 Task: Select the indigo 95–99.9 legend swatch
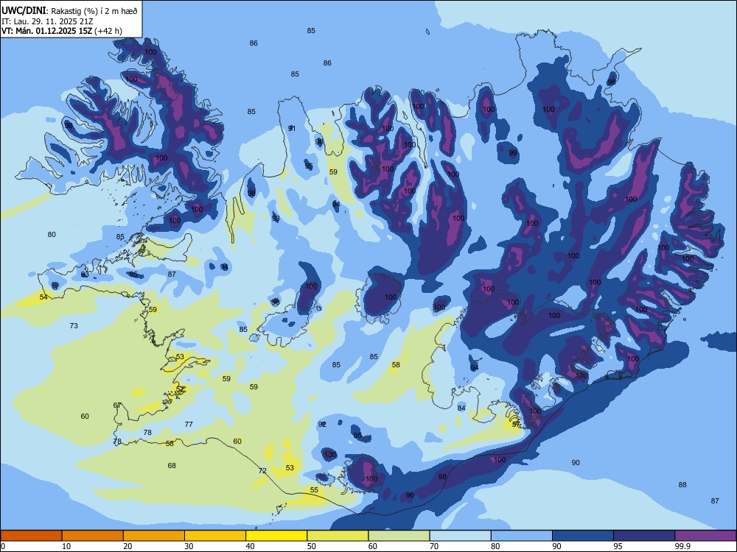coord(644,536)
